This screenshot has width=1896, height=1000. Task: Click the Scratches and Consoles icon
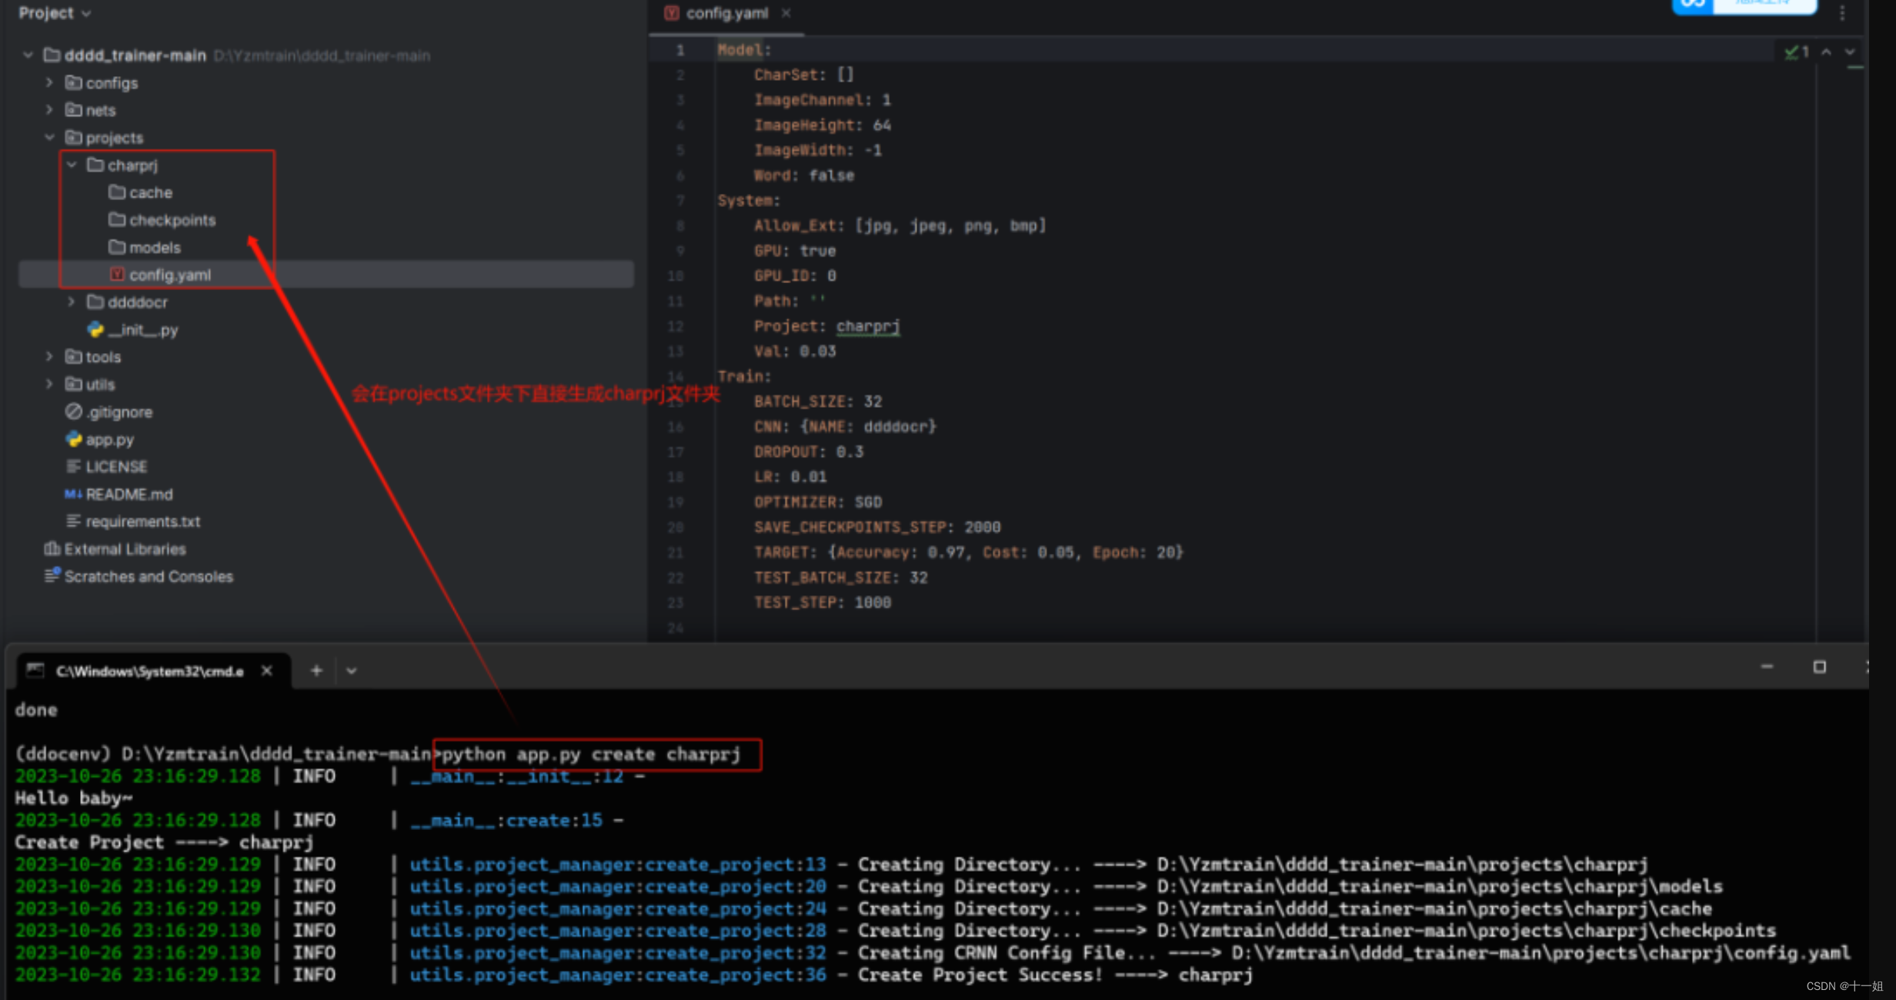tap(52, 575)
